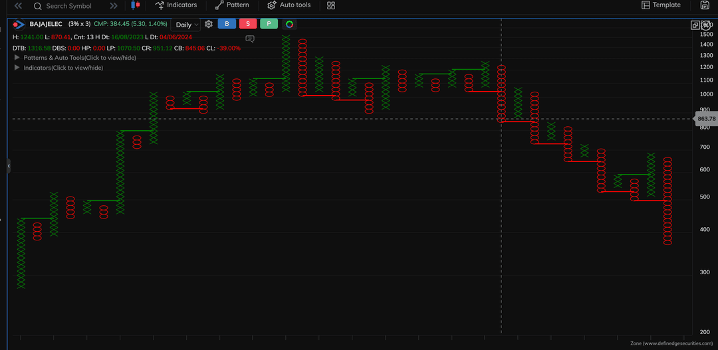Toggle the blue B button
Image resolution: width=718 pixels, height=350 pixels.
227,24
